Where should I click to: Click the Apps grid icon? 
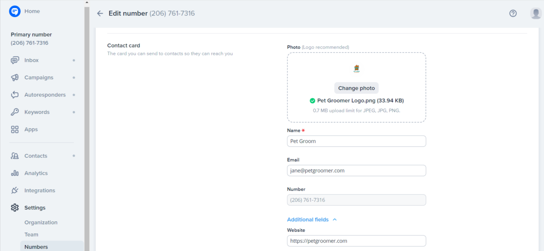coord(15,129)
